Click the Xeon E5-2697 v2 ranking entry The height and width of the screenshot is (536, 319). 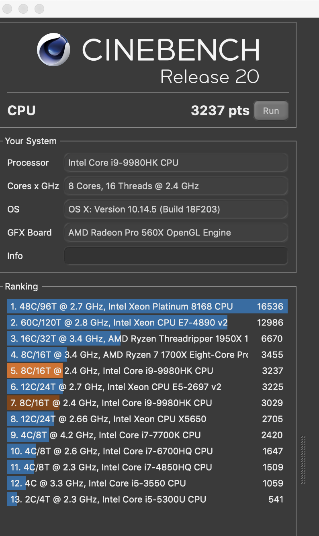coord(147,387)
